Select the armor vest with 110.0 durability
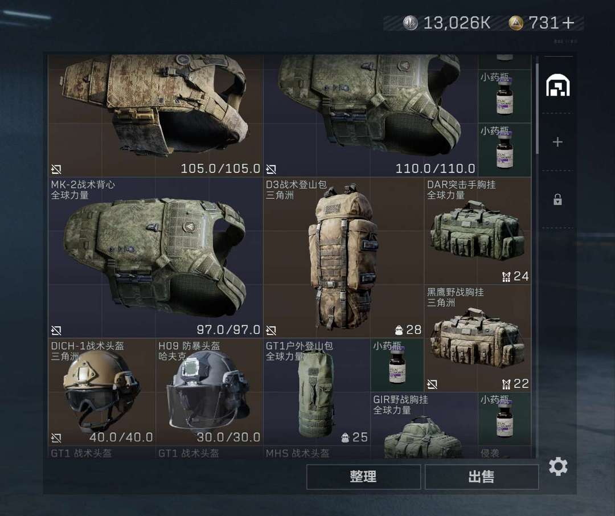The image size is (615, 516). [x=370, y=116]
